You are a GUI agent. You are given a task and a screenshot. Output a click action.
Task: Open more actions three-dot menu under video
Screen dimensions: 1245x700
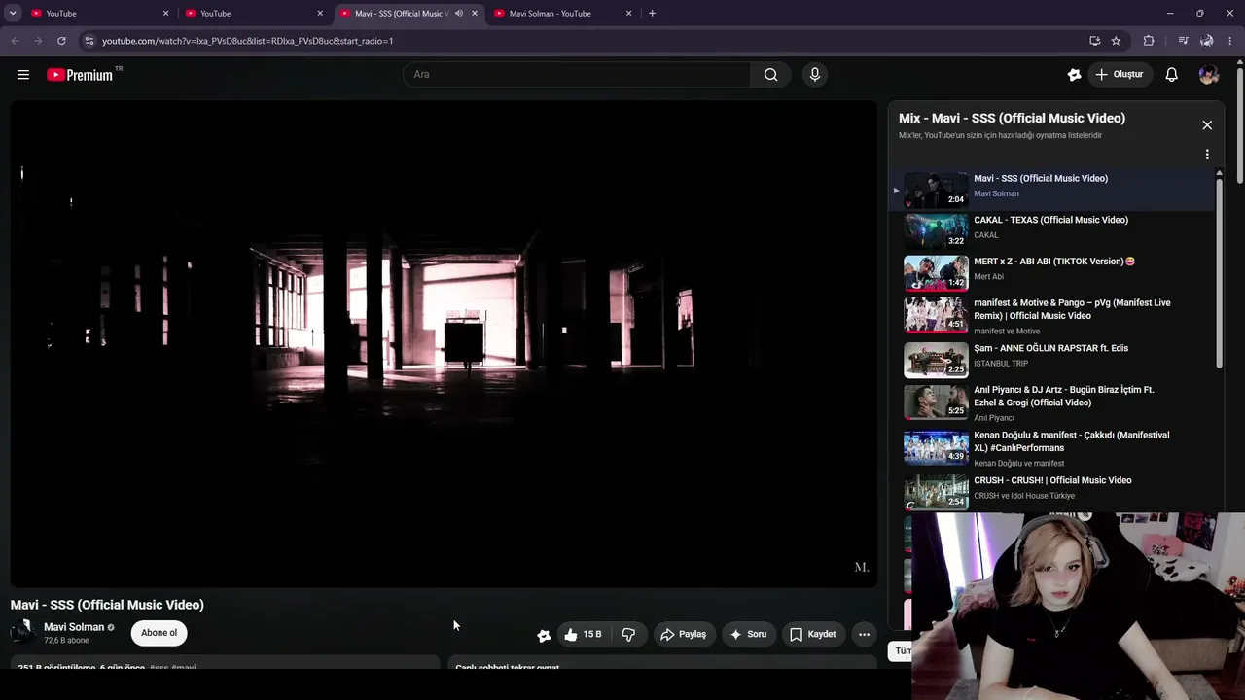click(x=864, y=635)
